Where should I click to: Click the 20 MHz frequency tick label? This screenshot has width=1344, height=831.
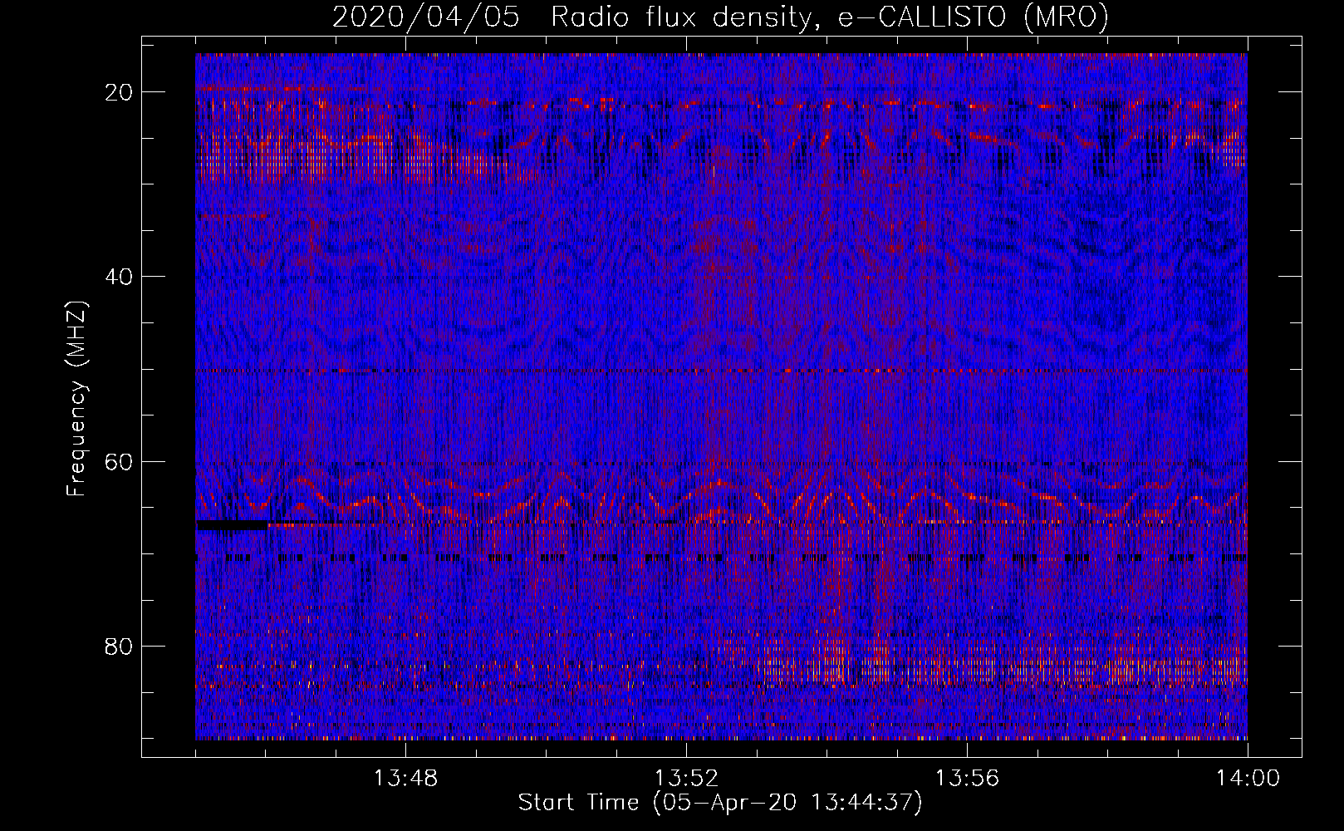120,92
